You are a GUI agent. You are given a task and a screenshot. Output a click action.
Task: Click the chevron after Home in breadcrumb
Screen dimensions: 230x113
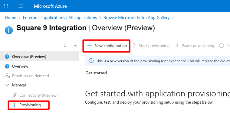pos(20,18)
